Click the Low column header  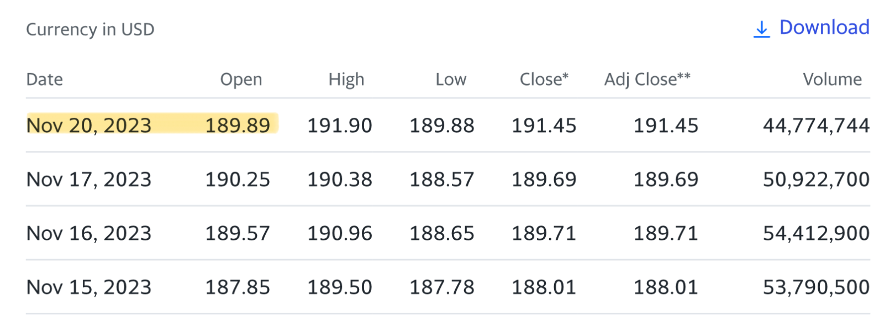coord(451,80)
